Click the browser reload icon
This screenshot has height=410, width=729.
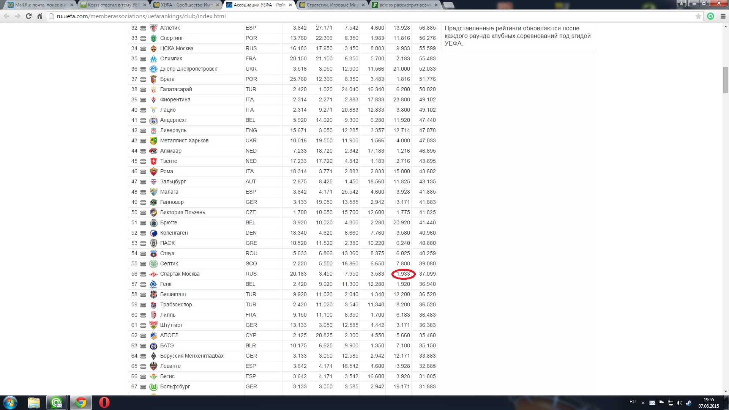tap(28, 16)
